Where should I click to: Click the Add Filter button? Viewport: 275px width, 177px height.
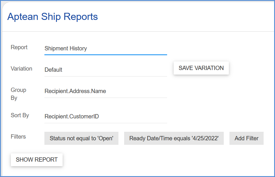point(247,138)
